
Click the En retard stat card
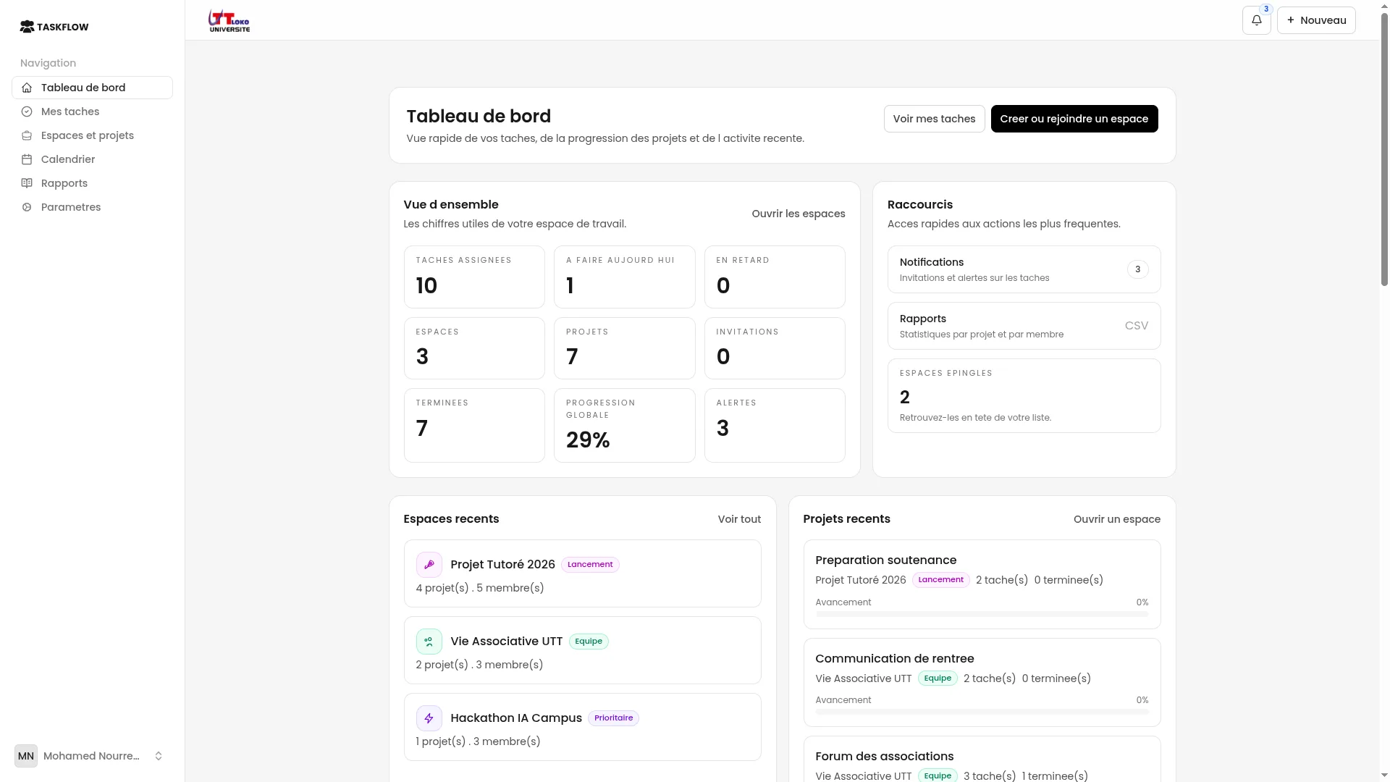pos(775,277)
